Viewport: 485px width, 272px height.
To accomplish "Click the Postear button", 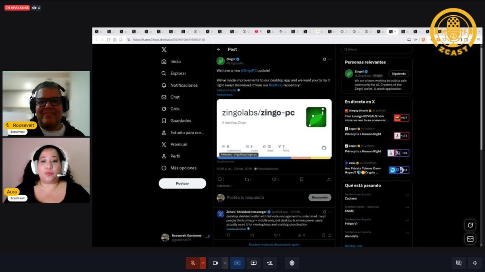I will coord(182,183).
